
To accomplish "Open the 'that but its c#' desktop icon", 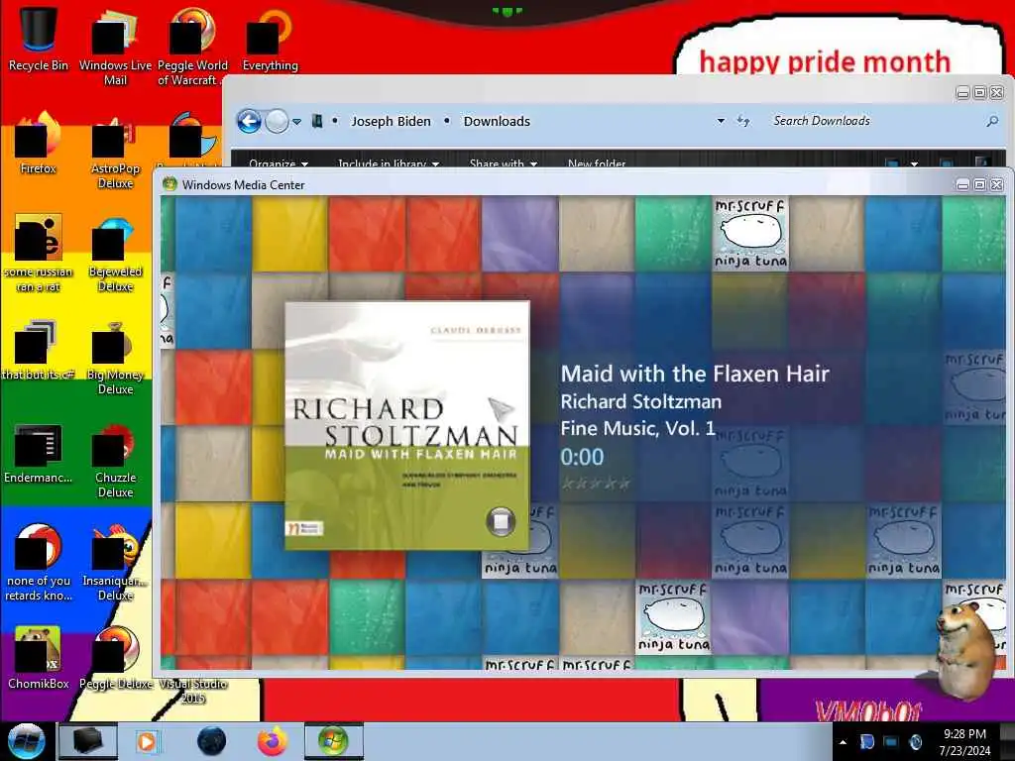I will [38, 350].
